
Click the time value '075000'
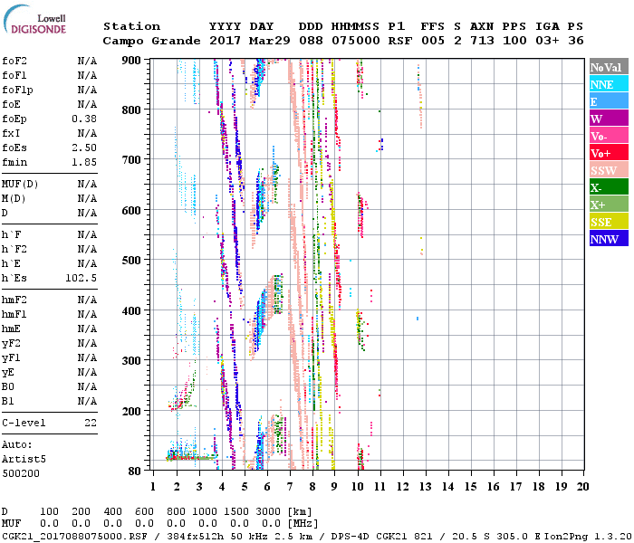tap(356, 41)
